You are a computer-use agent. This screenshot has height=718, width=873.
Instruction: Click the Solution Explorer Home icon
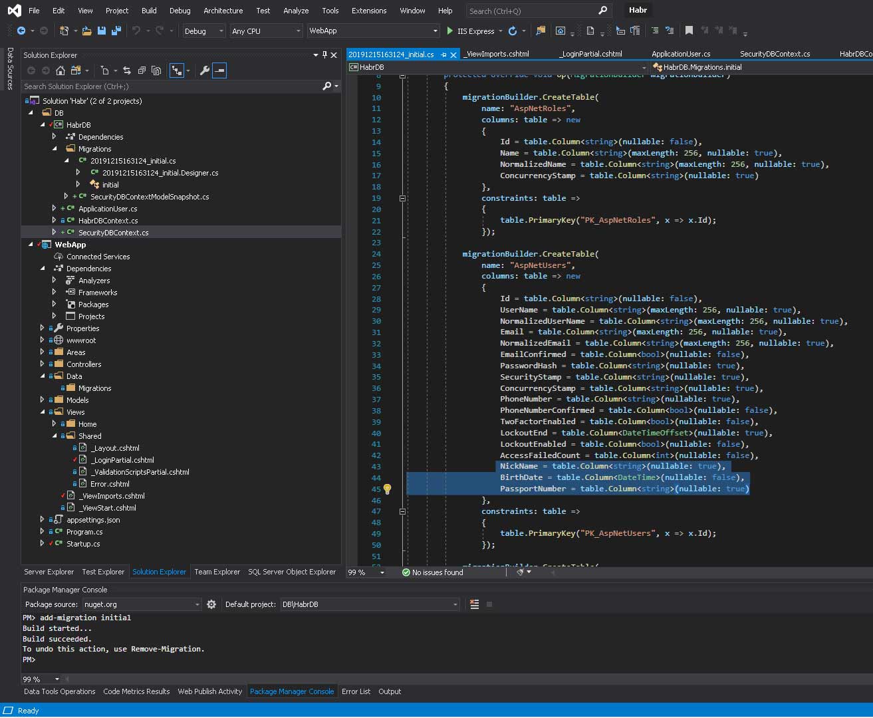coord(61,70)
